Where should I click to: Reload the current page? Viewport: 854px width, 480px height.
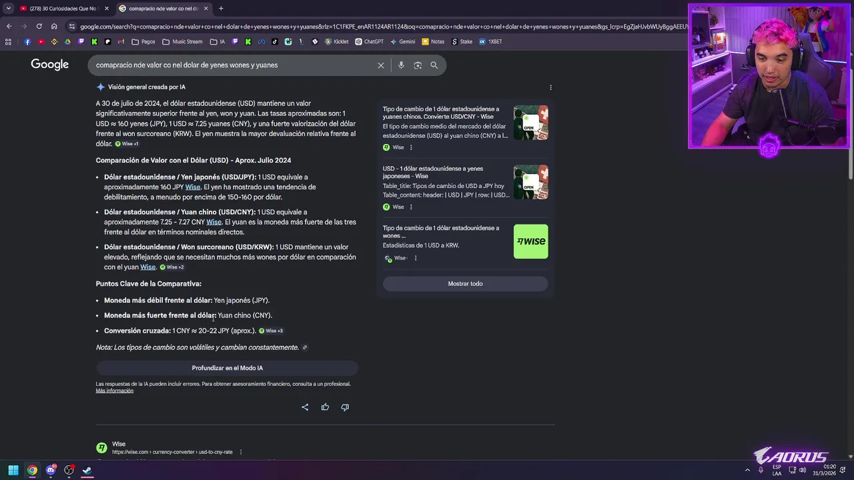39,26
